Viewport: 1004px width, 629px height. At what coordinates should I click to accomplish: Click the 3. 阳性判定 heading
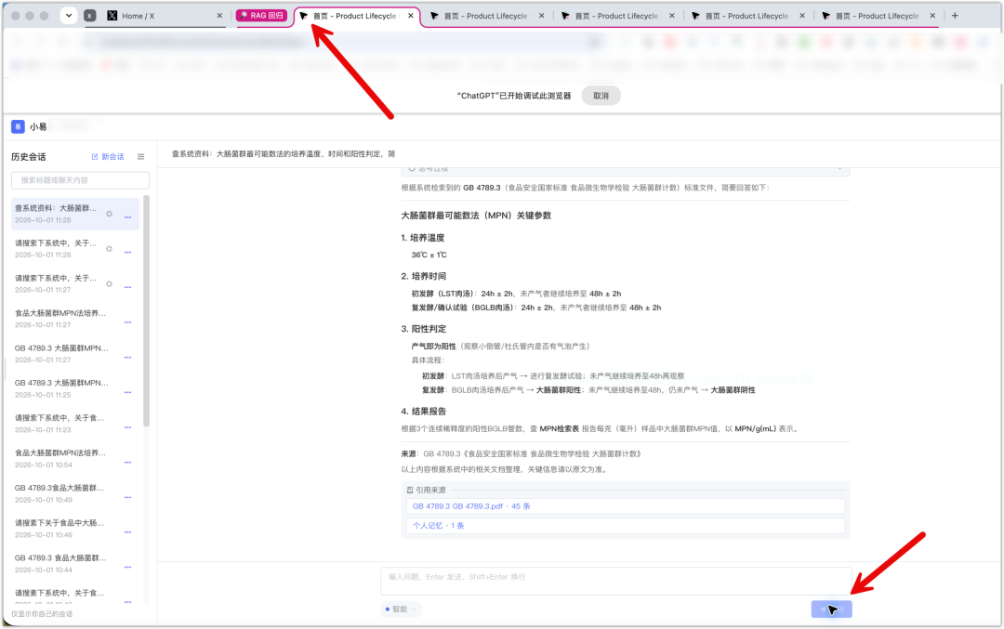423,329
